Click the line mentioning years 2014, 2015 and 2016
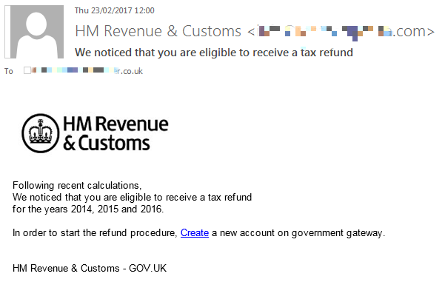The width and height of the screenshot is (445, 282). pyautogui.click(x=88, y=209)
